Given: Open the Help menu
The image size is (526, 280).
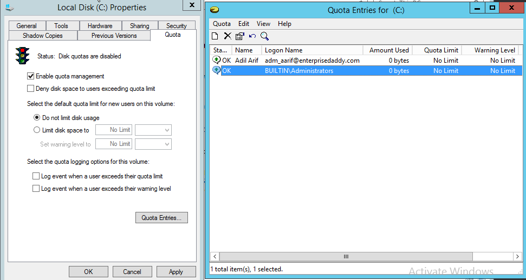Looking at the screenshot, I should pos(284,24).
